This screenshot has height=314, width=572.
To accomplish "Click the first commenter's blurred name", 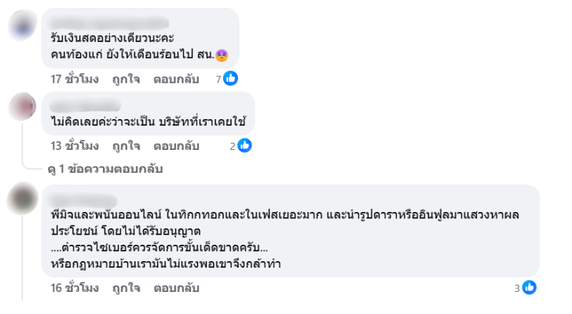I will 107,21.
